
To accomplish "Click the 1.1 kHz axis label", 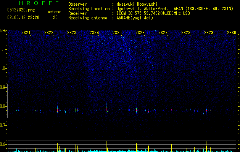I will pos(3,49).
